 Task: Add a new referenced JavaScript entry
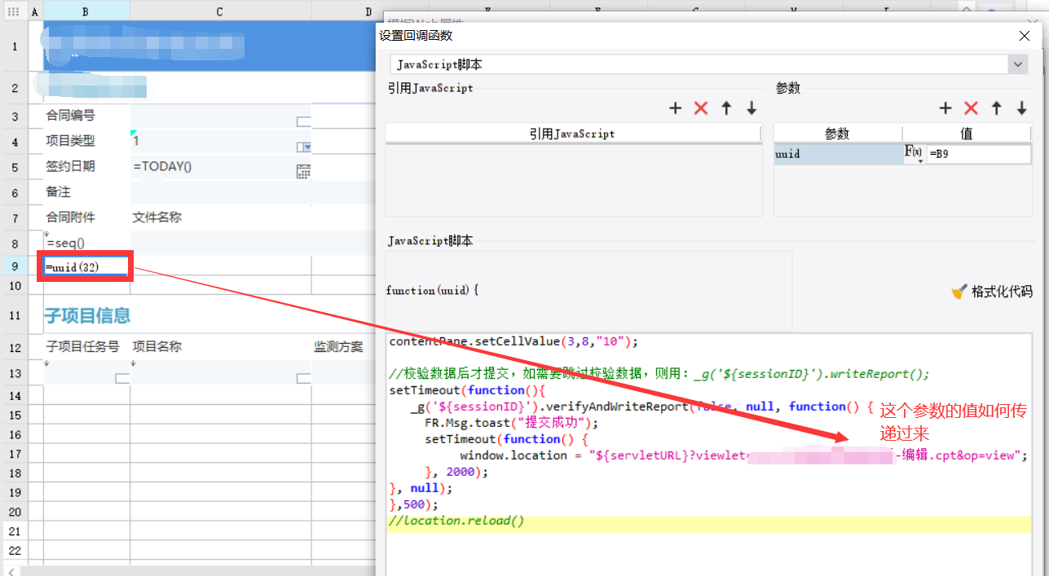[675, 108]
